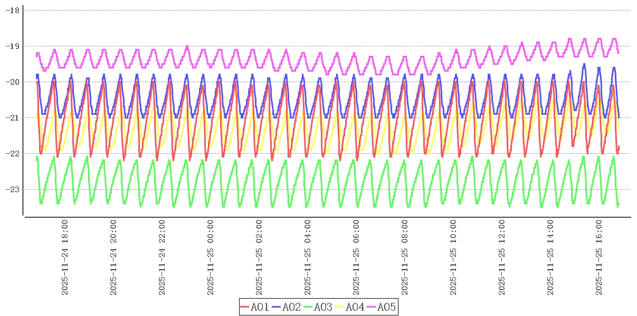Click the magenta A05 legend line swatch
The image size is (637, 316).
click(372, 307)
